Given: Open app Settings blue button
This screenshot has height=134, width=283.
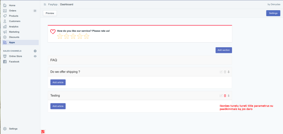Looking at the screenshot, I should click(273, 13).
